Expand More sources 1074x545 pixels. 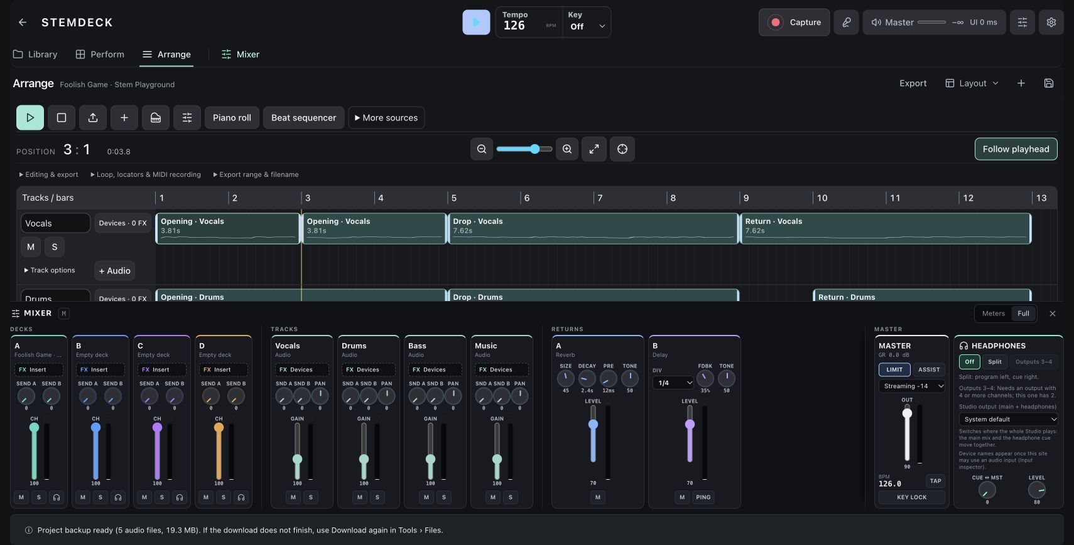[x=386, y=117]
